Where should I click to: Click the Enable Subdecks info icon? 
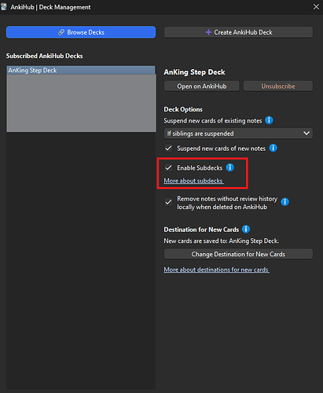click(230, 167)
